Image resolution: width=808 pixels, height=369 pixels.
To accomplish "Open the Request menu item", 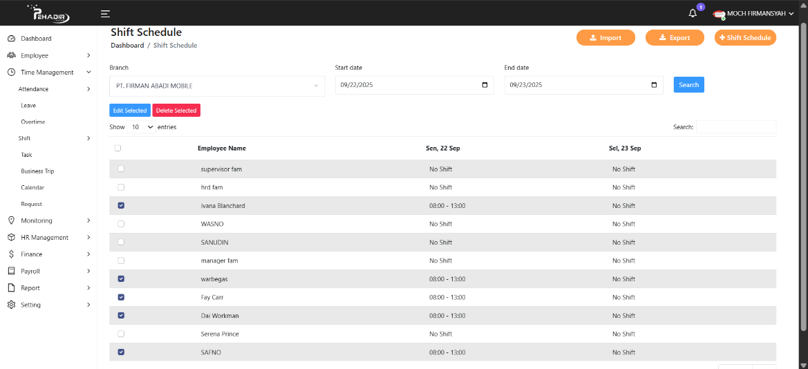I will click(31, 204).
